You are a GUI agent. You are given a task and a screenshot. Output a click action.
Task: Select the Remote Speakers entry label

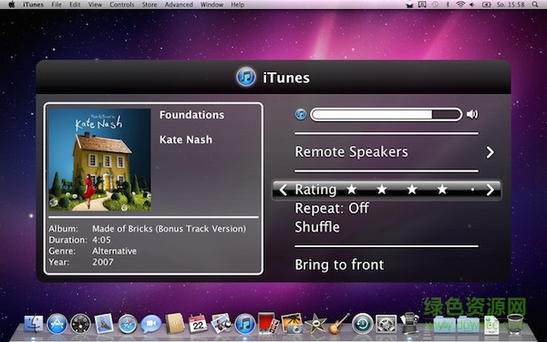coord(351,152)
